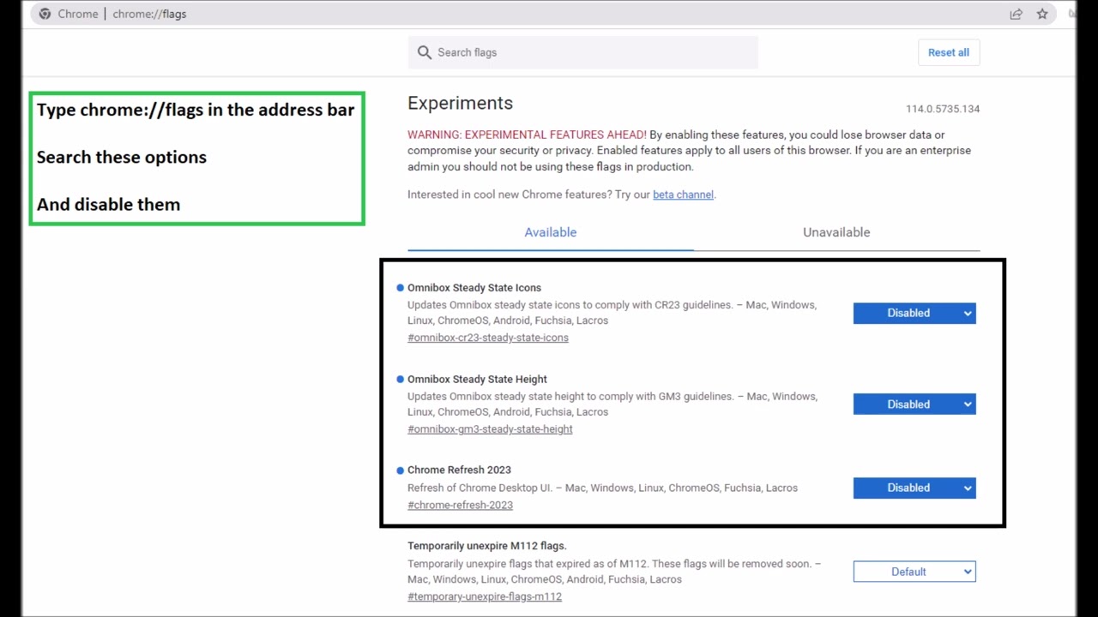Screen dimensions: 1098x617
Task: Click the Chrome Refresh 2023 title
Action: tap(459, 470)
